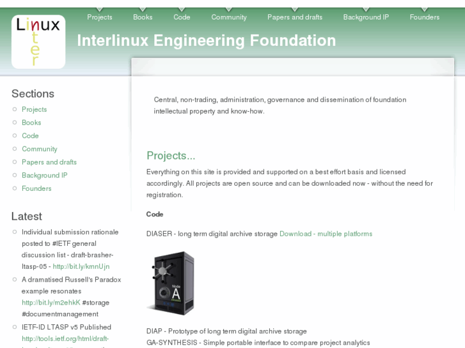Click Projects link in Sections sidebar
Screen dimensions: 465x348
click(35, 110)
